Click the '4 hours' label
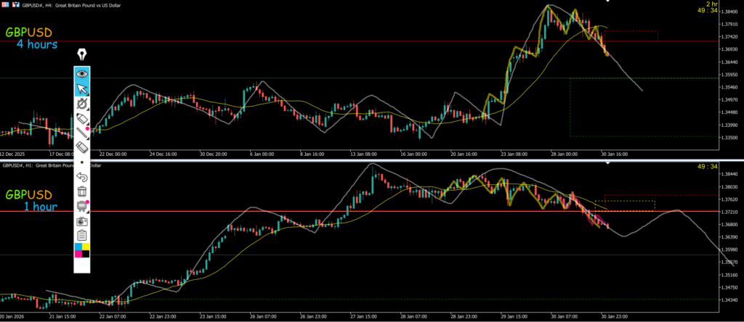 point(37,44)
